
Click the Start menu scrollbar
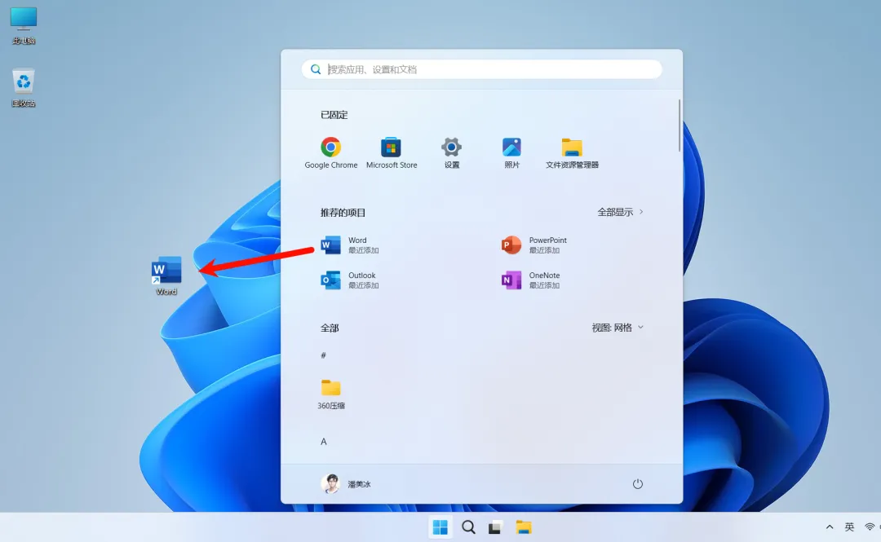click(x=680, y=126)
